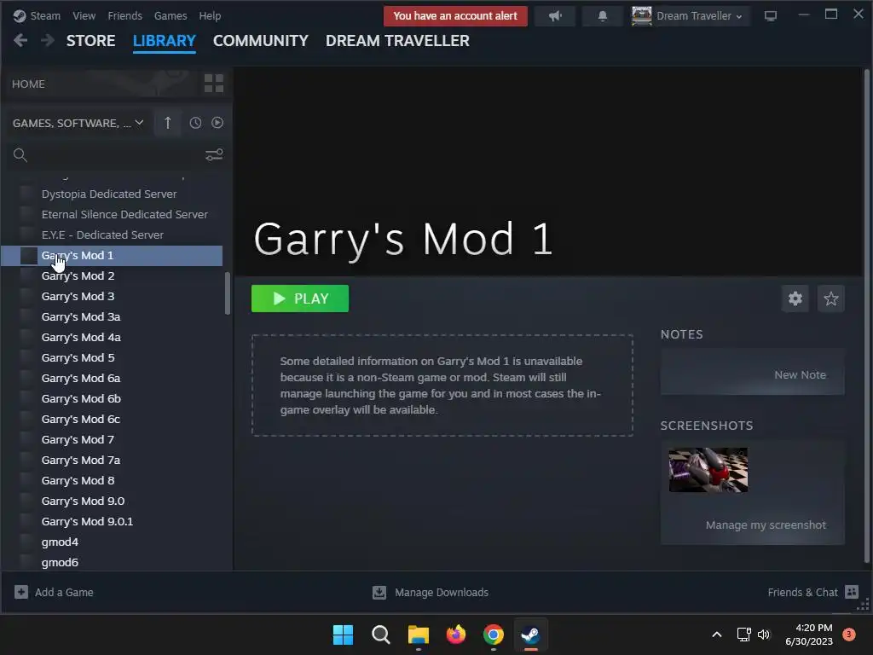
Task: Expand the Games, Software filter dropdown
Action: click(x=78, y=123)
